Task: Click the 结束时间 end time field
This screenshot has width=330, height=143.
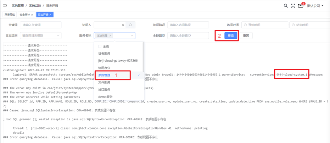Action: (310, 25)
